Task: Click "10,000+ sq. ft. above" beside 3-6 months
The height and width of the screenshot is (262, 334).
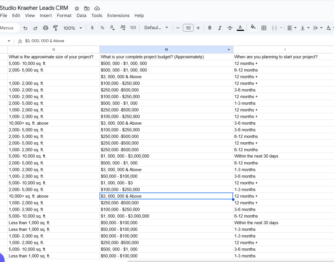Action: click(54, 123)
